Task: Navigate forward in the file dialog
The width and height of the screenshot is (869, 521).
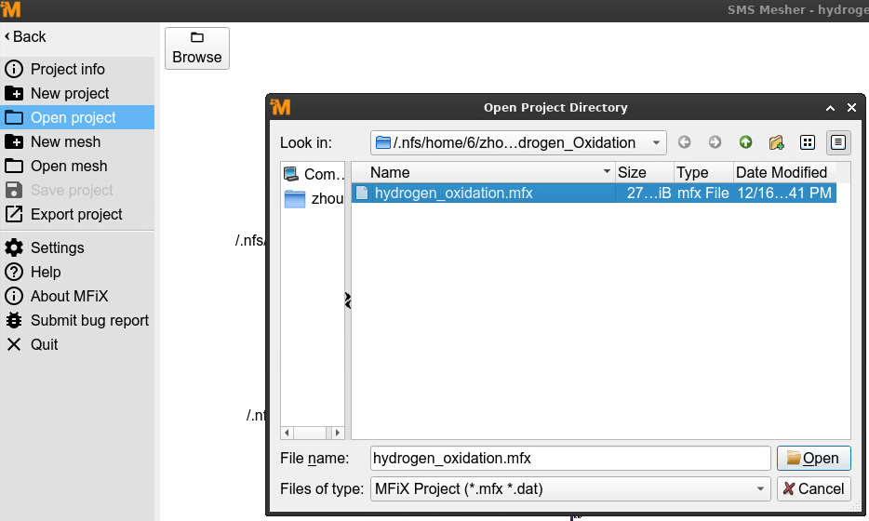Action: pyautogui.click(x=715, y=142)
